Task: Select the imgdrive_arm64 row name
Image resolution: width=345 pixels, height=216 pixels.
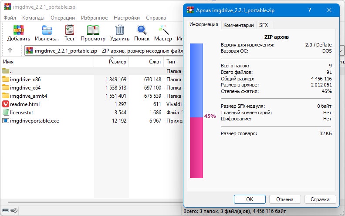Action: (29, 96)
